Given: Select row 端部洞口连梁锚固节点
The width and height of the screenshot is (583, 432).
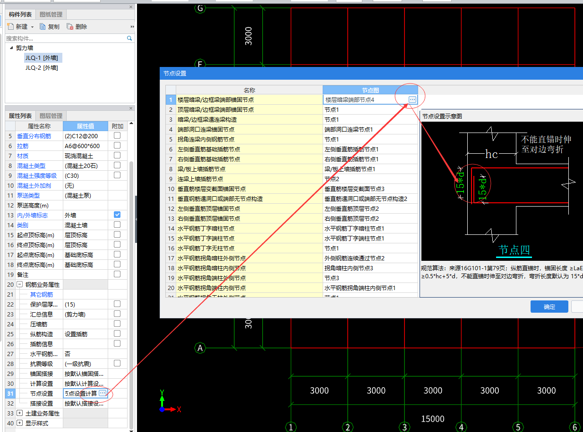Looking at the screenshot, I should click(249, 129).
